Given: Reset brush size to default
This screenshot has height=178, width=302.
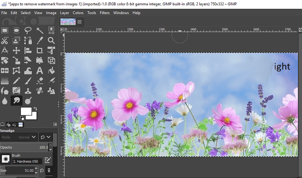Looking at the screenshot, I should pos(42,170).
